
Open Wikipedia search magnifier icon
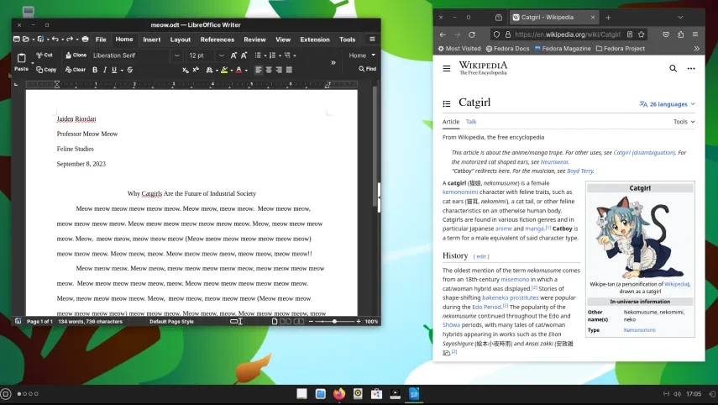(673, 69)
